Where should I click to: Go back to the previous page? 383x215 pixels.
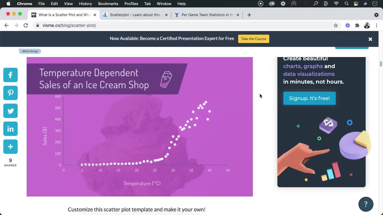[7, 25]
